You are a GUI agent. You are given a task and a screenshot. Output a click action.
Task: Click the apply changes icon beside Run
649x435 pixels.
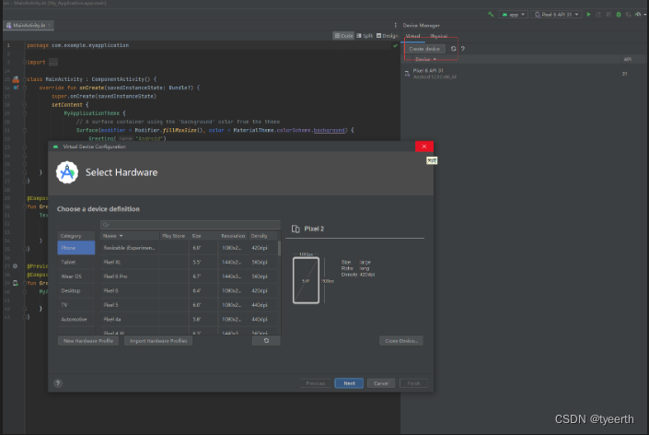pos(598,15)
